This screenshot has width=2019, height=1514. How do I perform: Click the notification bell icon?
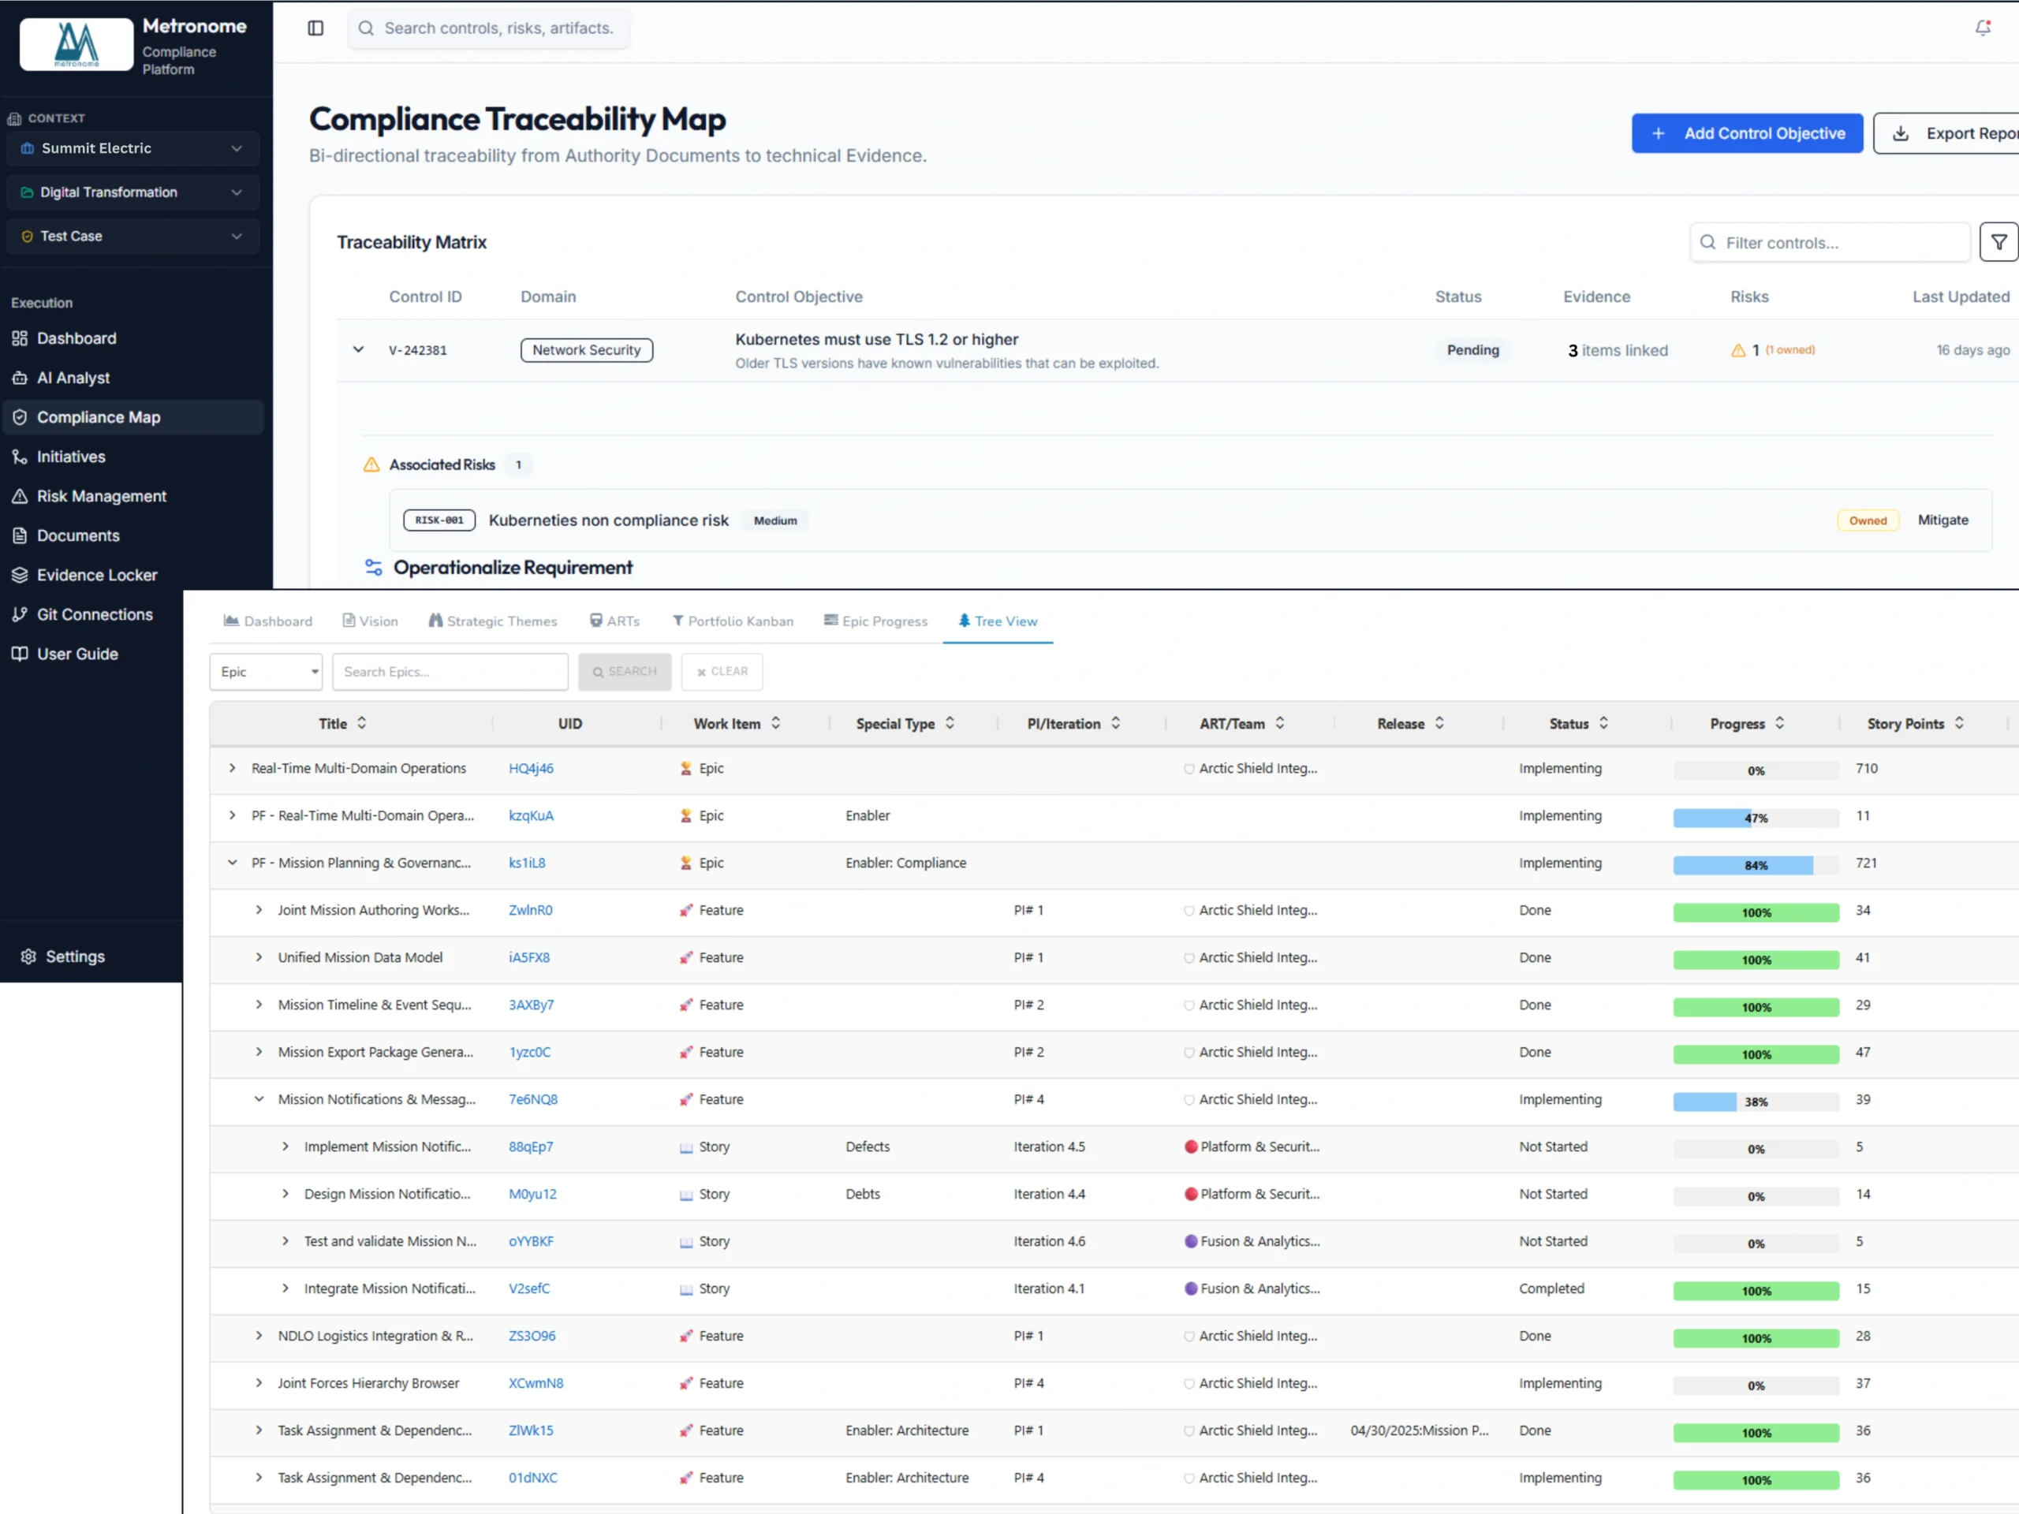pos(1983,28)
